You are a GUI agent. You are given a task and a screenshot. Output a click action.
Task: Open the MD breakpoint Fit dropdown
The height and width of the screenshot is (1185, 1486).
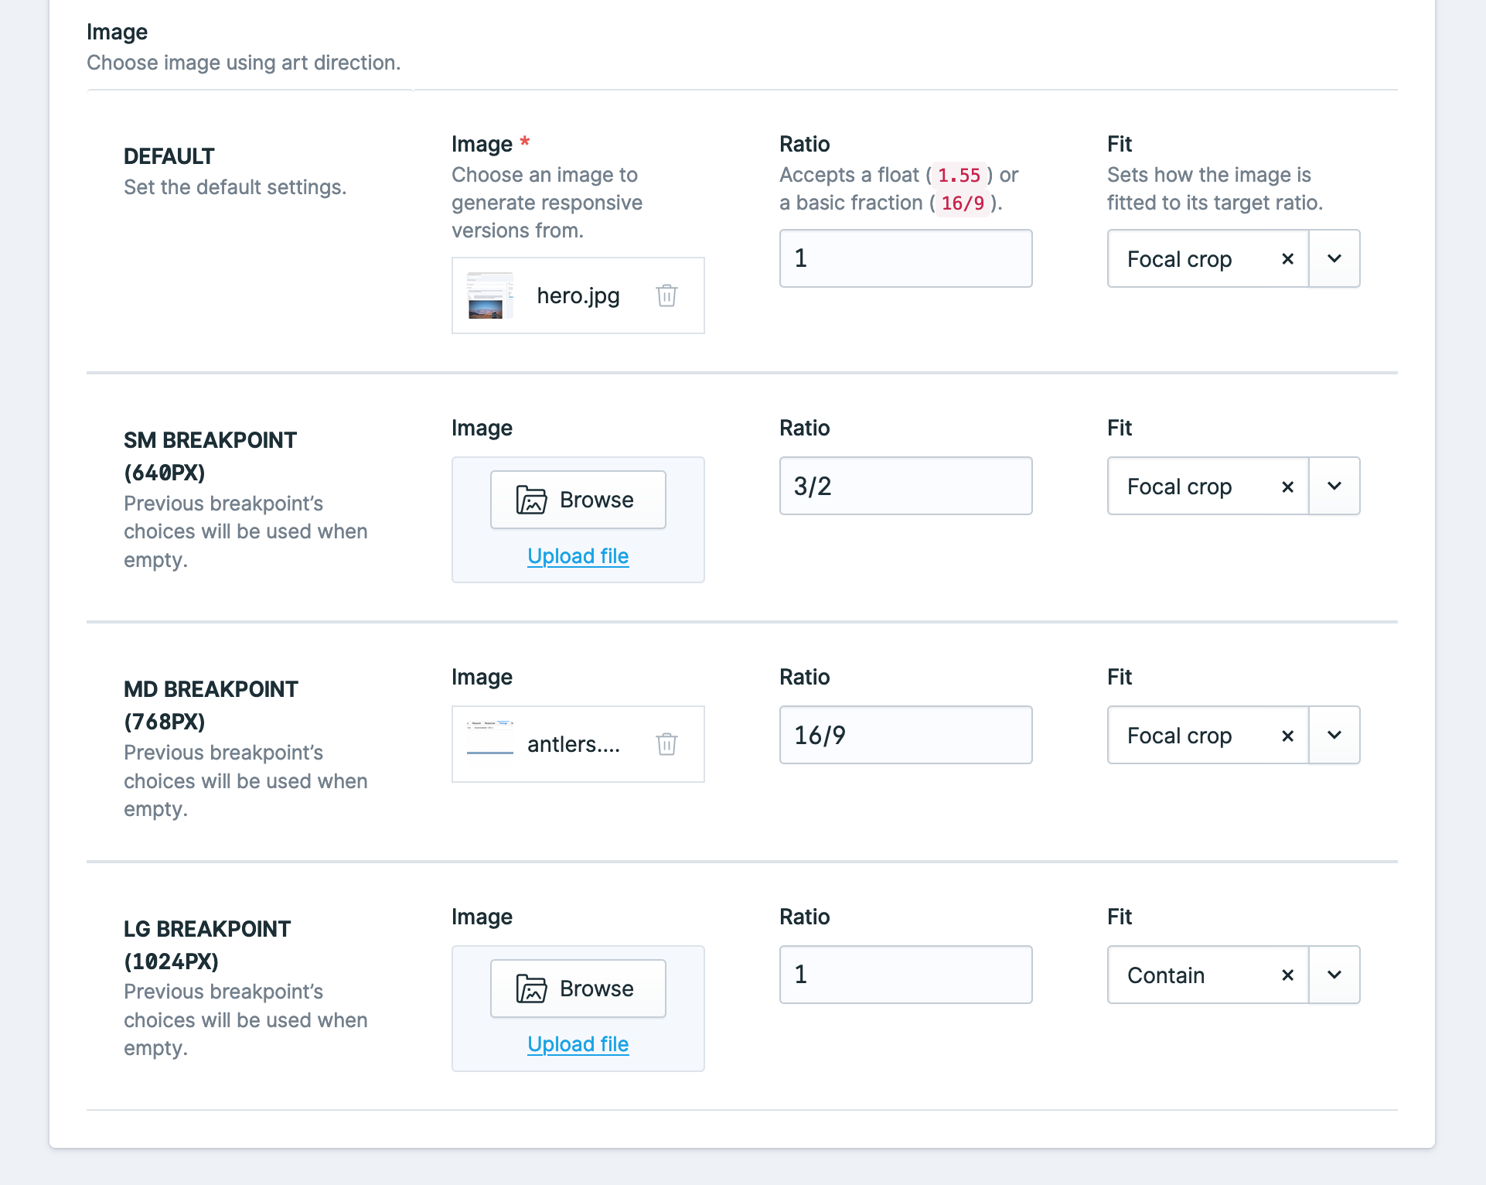click(1334, 736)
